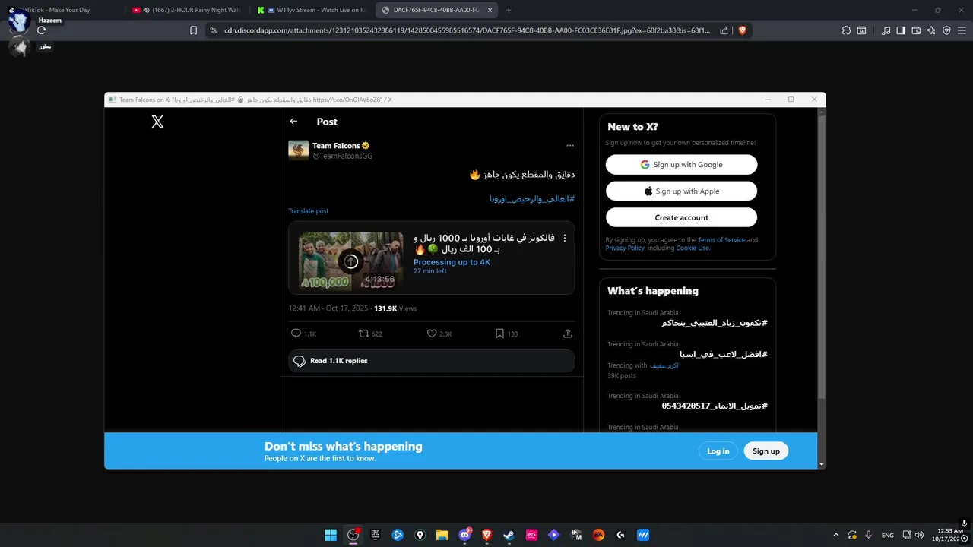
Task: Open a new browser tab
Action: [x=509, y=10]
